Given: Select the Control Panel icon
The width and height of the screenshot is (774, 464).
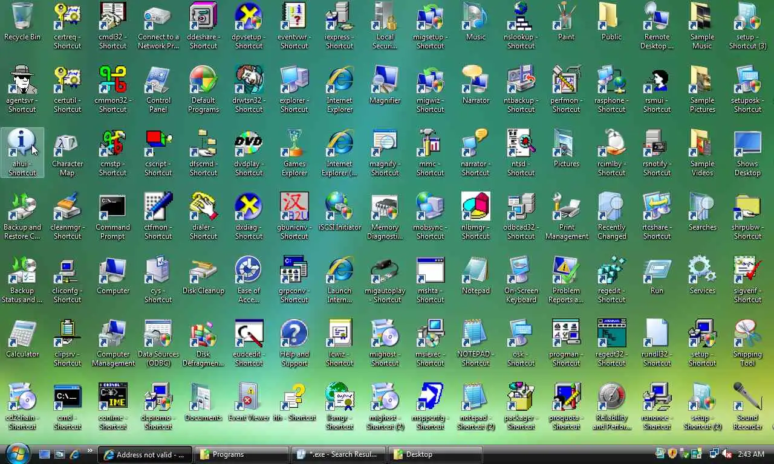Looking at the screenshot, I should click(x=158, y=89).
